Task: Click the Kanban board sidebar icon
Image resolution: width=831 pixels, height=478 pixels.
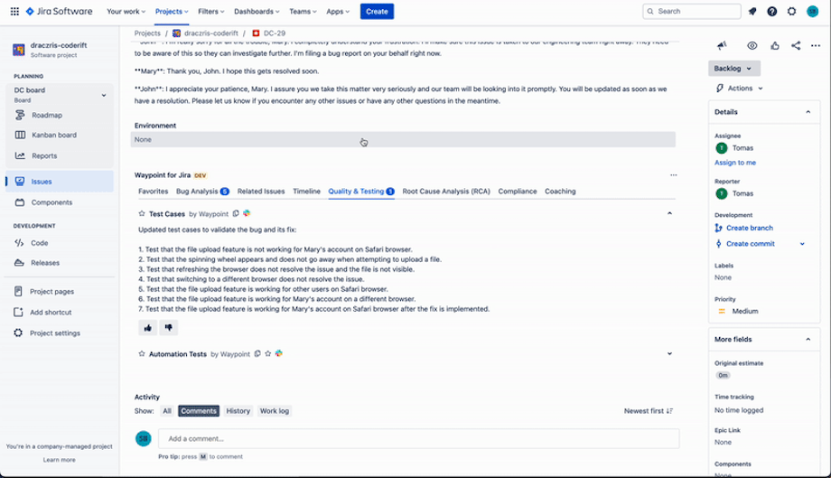Action: click(20, 135)
